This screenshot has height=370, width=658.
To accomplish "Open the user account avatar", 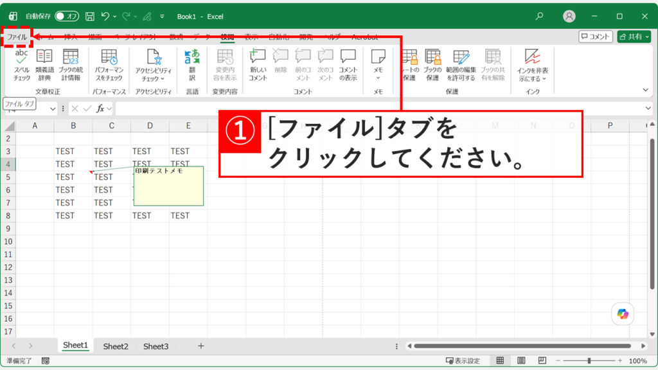I will pos(569,16).
